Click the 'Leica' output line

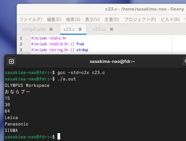(x=11, y=118)
